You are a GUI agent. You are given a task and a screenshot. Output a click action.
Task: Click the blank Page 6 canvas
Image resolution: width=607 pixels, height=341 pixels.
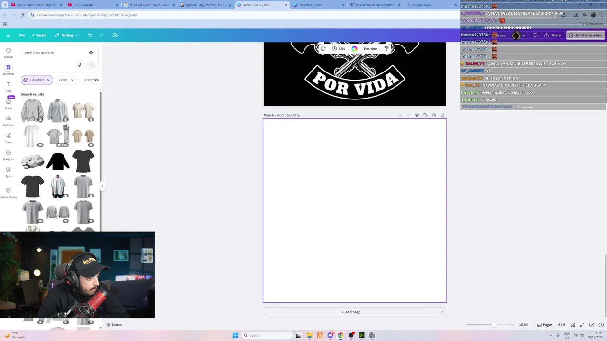click(x=355, y=210)
